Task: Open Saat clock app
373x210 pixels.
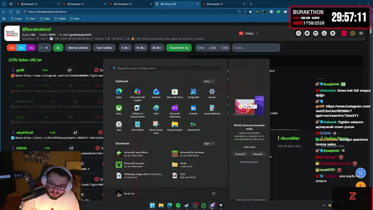Action: tap(119, 126)
